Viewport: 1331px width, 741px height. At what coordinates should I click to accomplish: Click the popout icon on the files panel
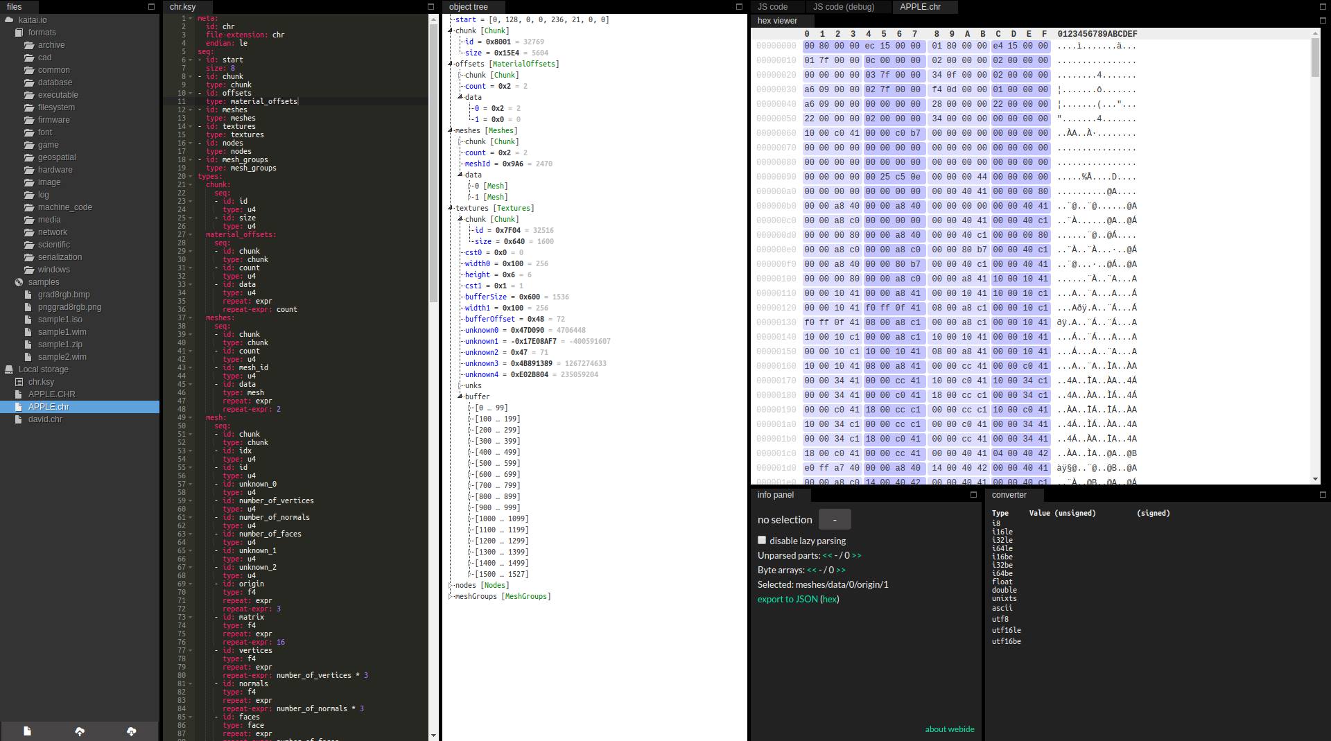(150, 6)
